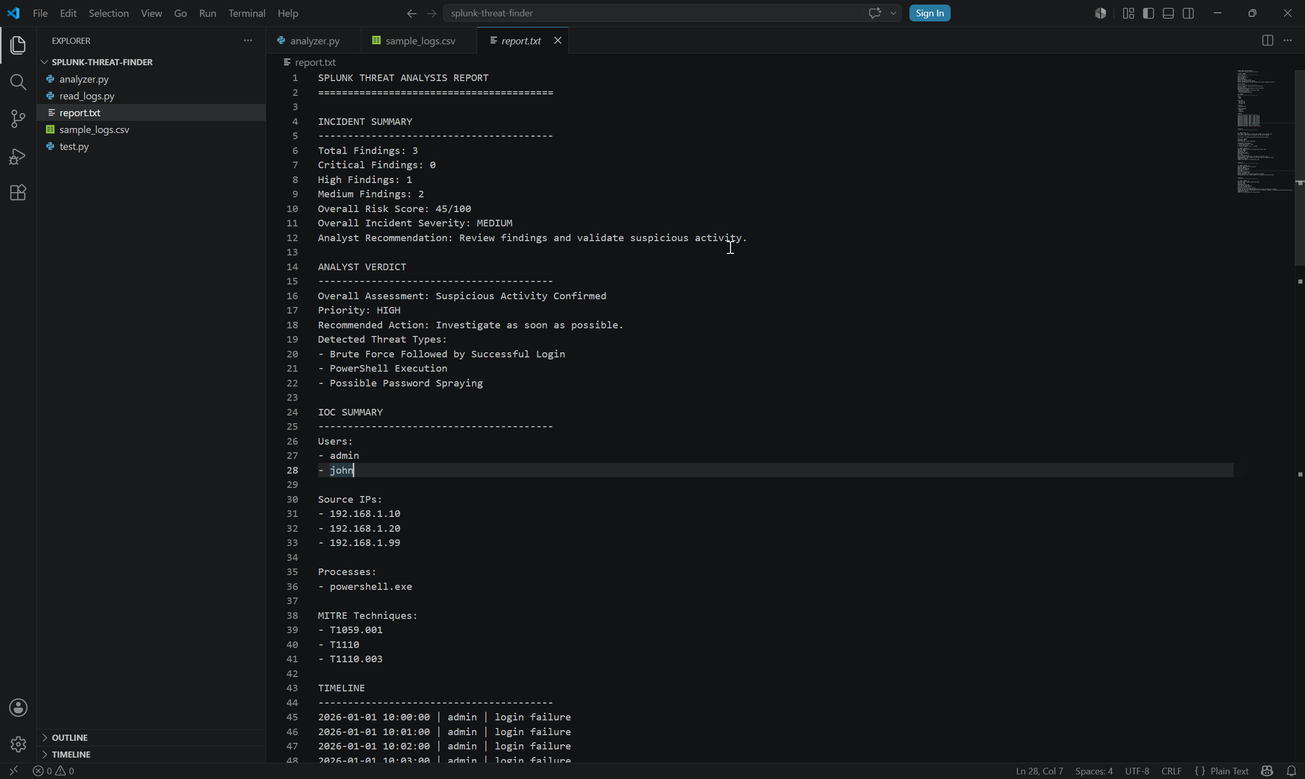
Task: Change end of line sequence CRLF
Action: click(x=1171, y=771)
